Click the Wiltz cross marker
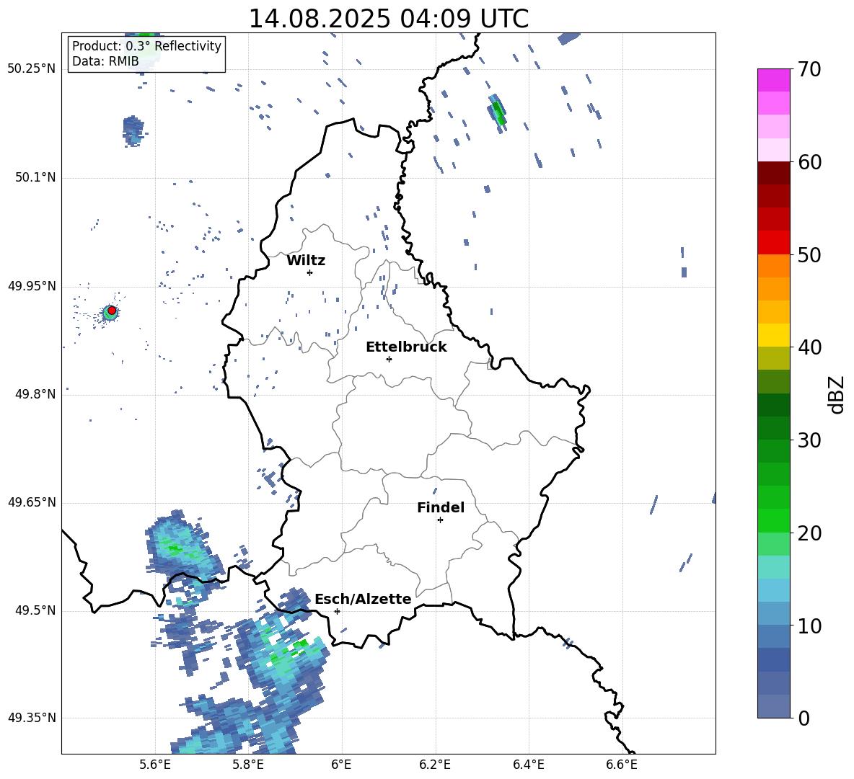854x779 pixels. tap(309, 272)
